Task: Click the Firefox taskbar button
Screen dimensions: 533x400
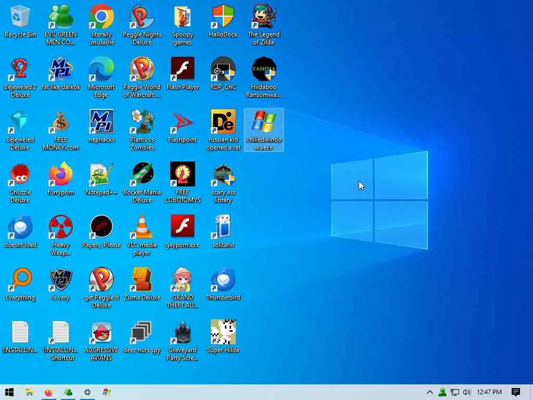Action: [x=48, y=392]
